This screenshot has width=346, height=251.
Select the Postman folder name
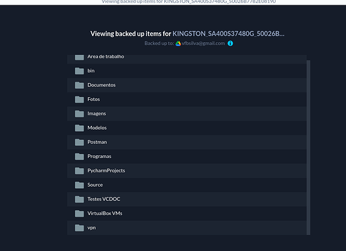tap(97, 142)
